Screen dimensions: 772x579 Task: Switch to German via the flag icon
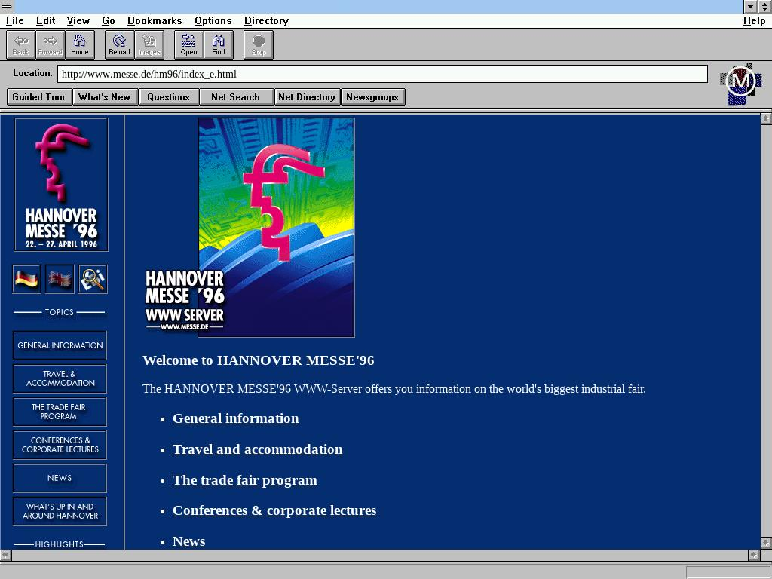26,279
